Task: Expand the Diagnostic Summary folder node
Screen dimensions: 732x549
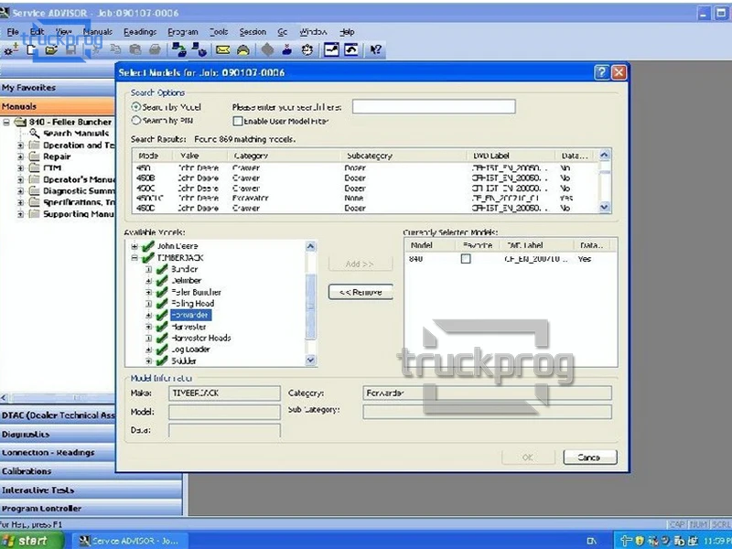Action: click(20, 191)
